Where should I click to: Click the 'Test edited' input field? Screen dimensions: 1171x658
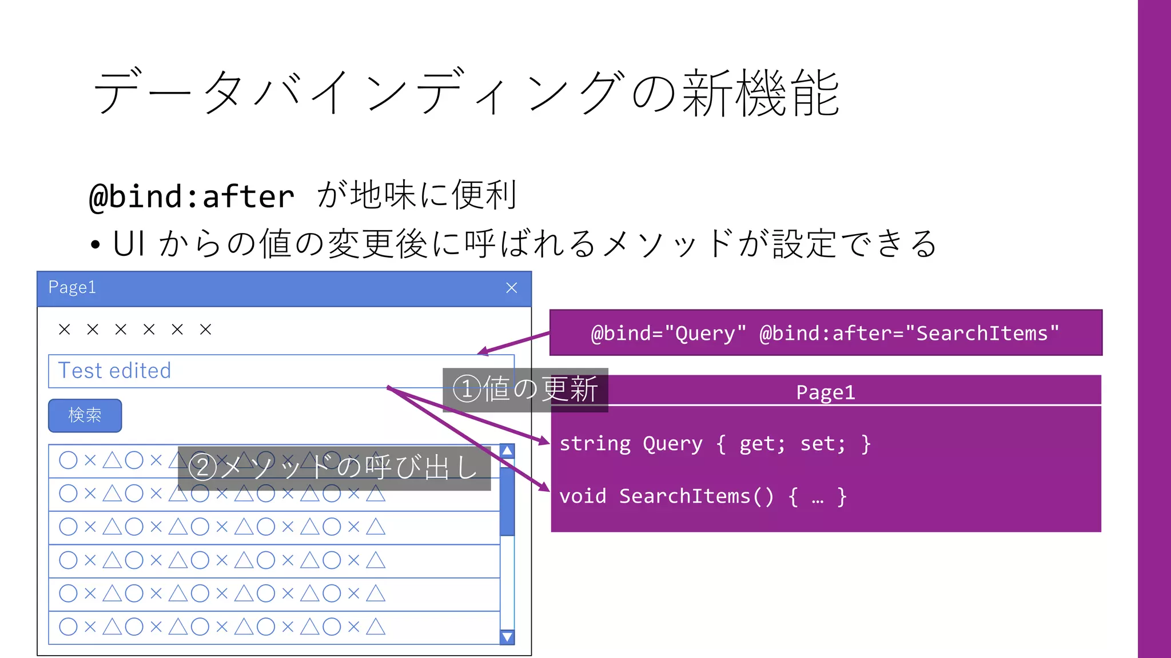281,371
